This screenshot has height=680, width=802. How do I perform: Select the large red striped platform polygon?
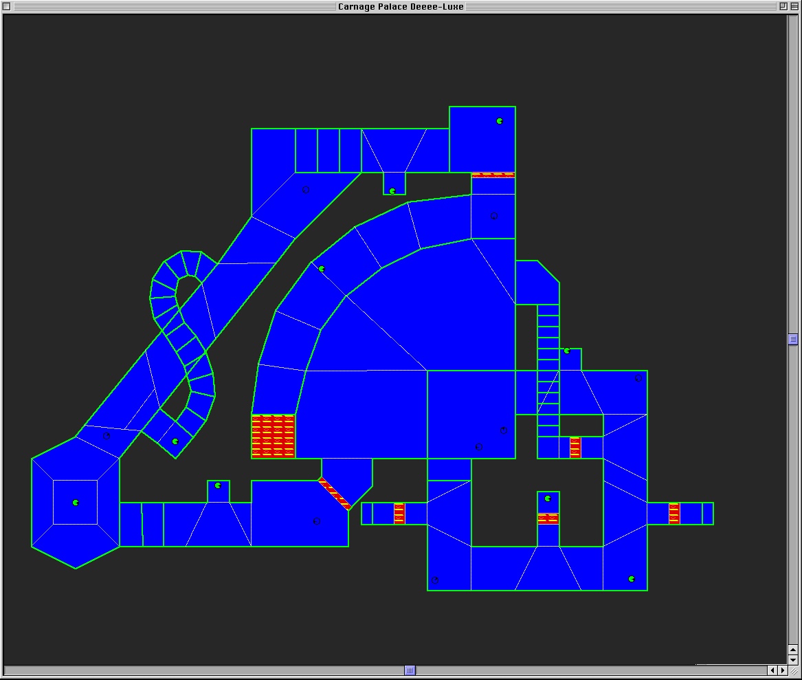273,436
